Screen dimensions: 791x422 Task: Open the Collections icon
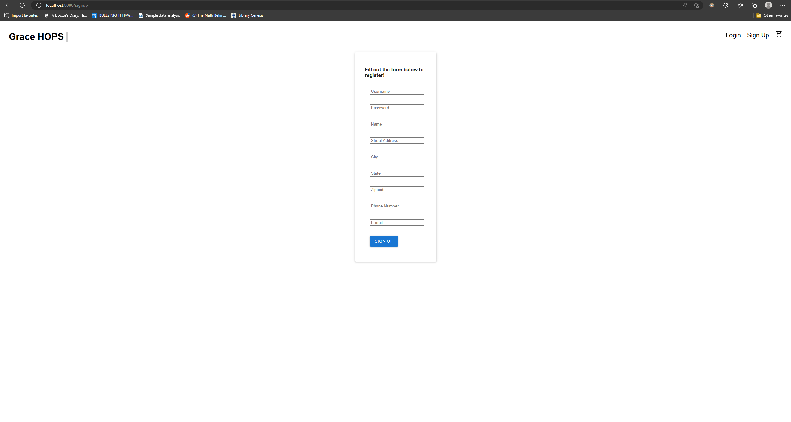[x=754, y=5]
